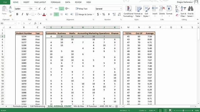Adjust the zoom slider handle
This screenshot has height=112, width=200.
183,110
